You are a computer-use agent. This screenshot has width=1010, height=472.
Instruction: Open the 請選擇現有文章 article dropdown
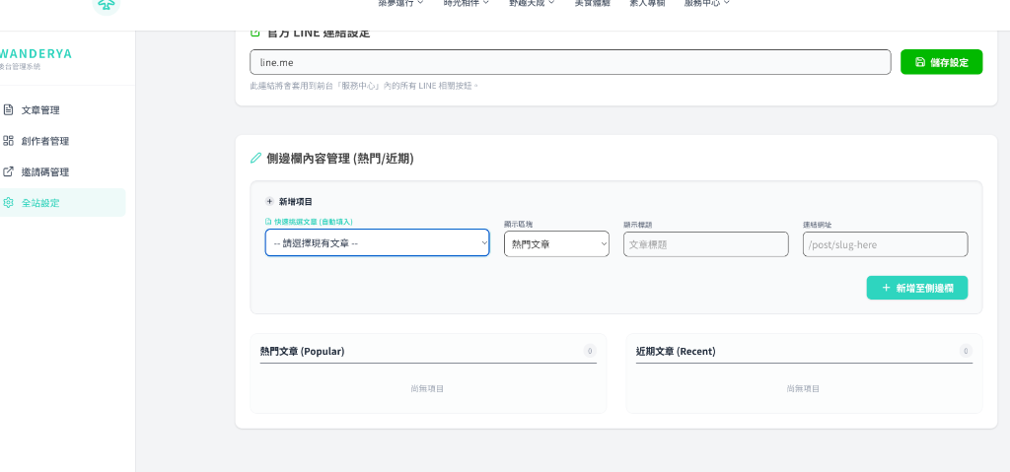click(377, 243)
